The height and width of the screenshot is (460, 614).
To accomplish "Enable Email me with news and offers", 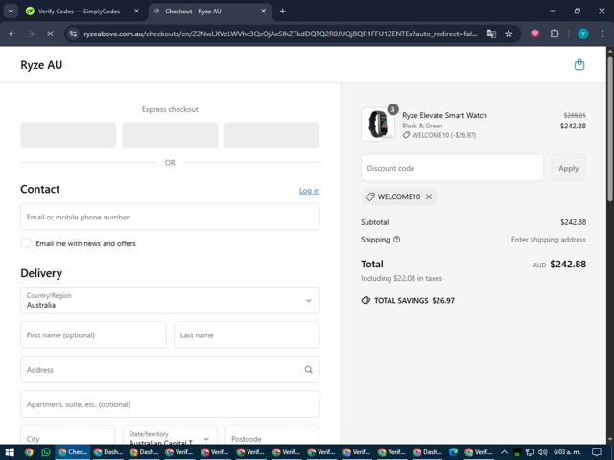I will click(26, 242).
